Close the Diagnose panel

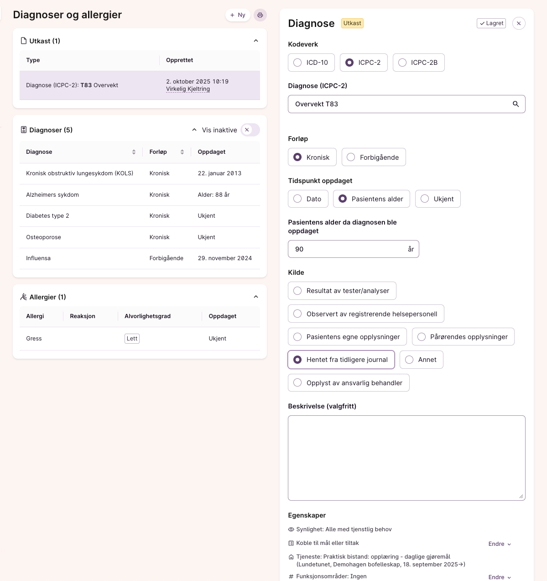coord(519,23)
